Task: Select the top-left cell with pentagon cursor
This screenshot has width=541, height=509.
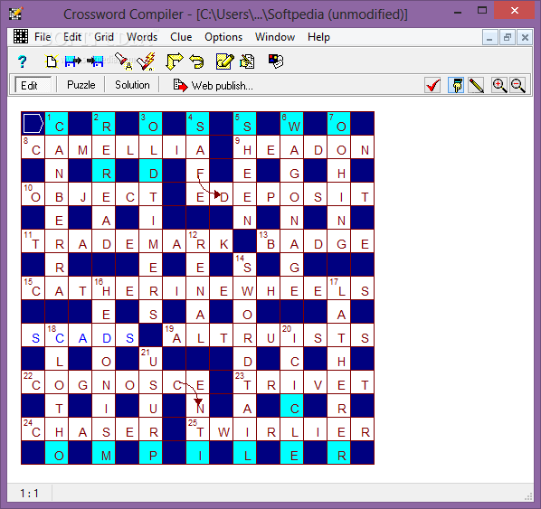Action: [33, 124]
